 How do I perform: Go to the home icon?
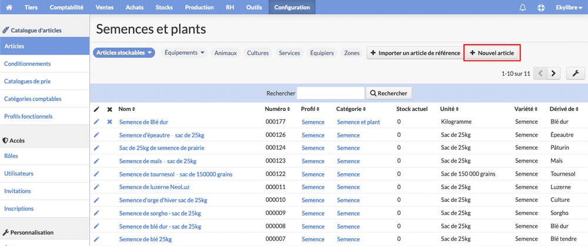click(x=9, y=8)
